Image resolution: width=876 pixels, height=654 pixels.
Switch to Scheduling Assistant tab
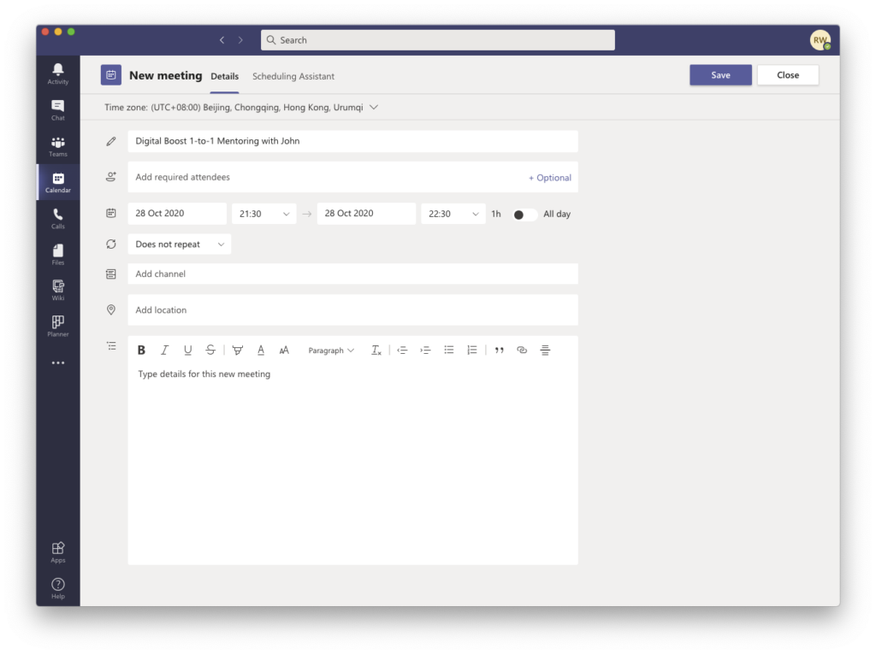coord(293,76)
